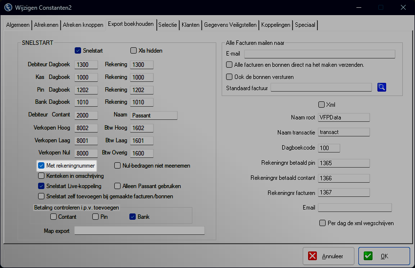Select the Koppelingen tab
The image size is (415, 268).
tap(276, 25)
